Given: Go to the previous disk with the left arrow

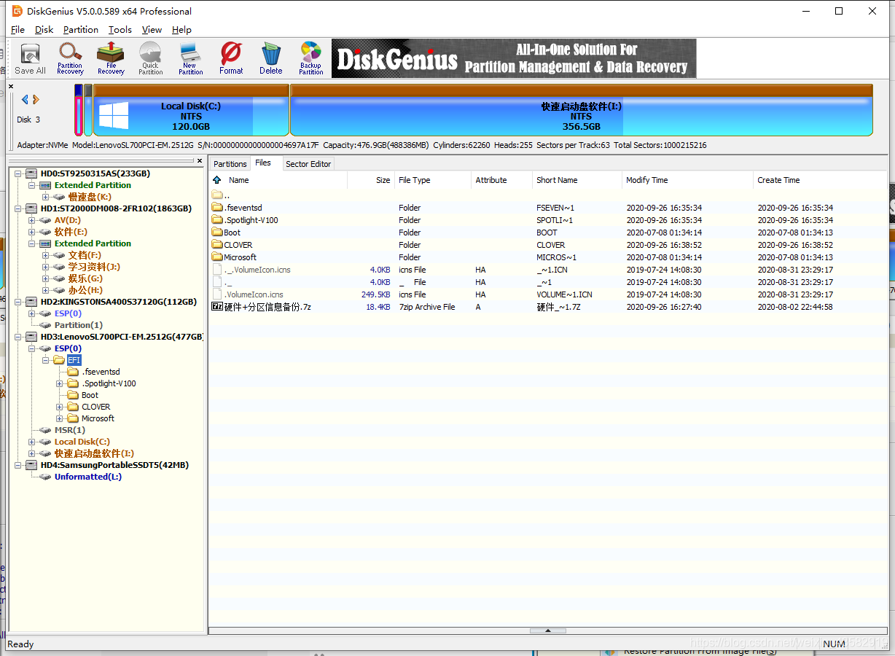Looking at the screenshot, I should coord(25,99).
